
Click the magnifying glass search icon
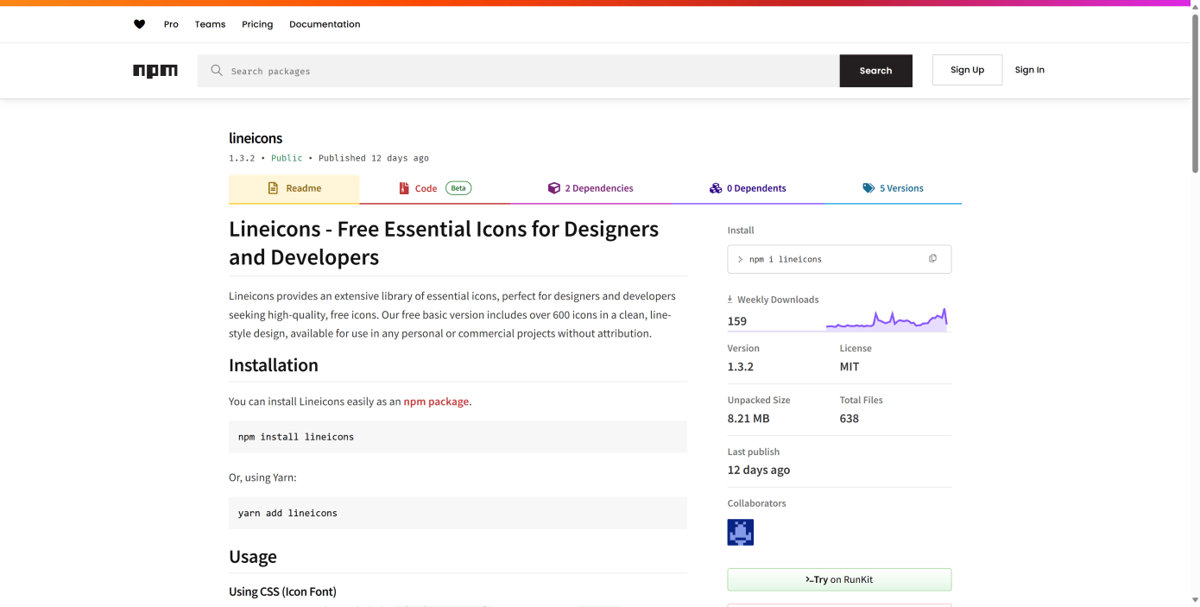(217, 71)
